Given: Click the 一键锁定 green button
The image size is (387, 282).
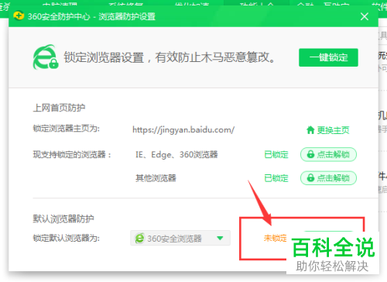Looking at the screenshot, I should pos(328,57).
